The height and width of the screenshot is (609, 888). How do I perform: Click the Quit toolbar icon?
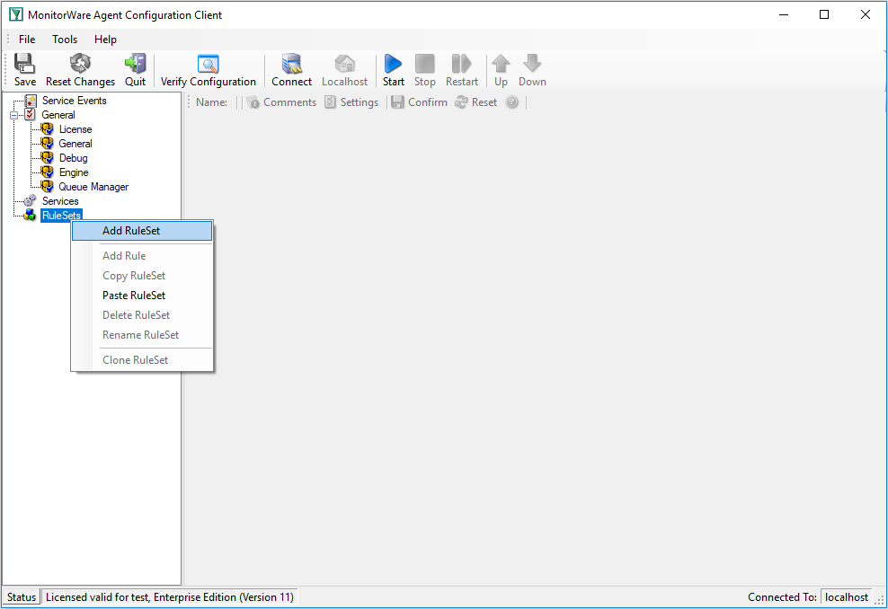click(x=136, y=64)
